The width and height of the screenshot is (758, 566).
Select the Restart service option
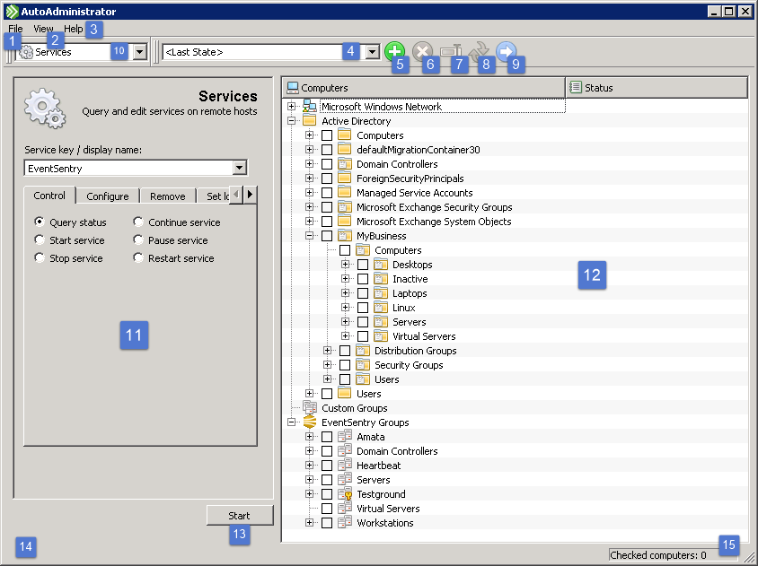138,257
